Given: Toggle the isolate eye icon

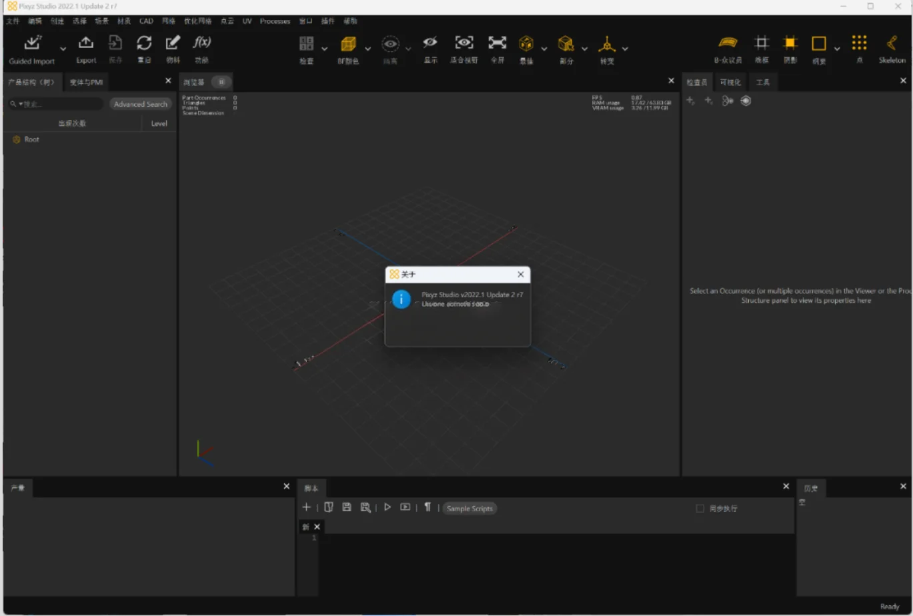Looking at the screenshot, I should (x=390, y=44).
